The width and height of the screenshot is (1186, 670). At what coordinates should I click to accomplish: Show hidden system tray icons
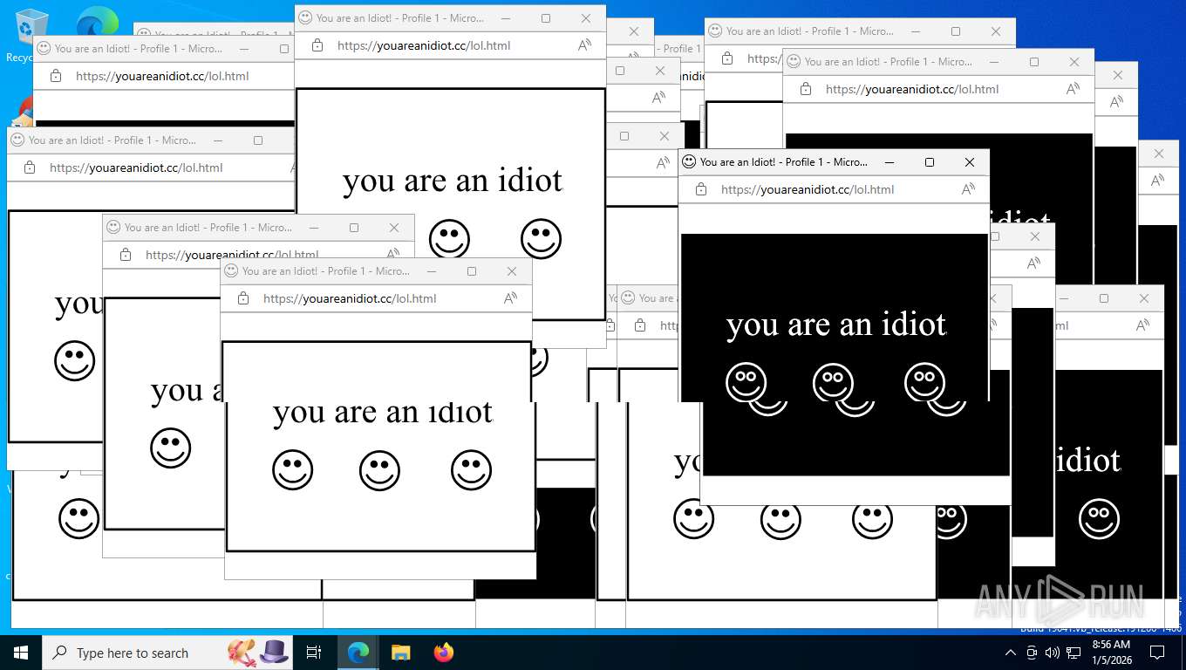point(1011,653)
